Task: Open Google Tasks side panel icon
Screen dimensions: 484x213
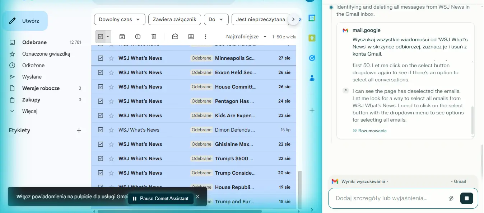Action: (x=312, y=58)
